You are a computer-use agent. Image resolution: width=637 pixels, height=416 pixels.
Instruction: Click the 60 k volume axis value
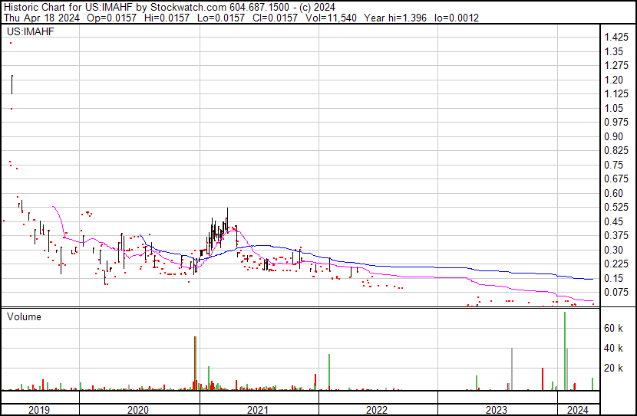[613, 328]
